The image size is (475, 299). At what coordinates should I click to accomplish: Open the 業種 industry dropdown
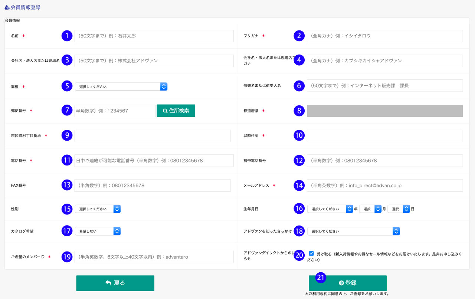121,86
